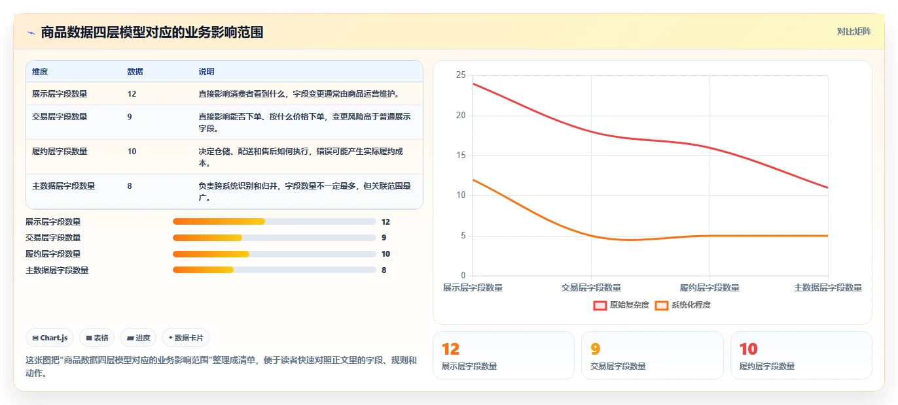898x405 pixels.
Task: Click value 8 in the table
Action: (130, 186)
